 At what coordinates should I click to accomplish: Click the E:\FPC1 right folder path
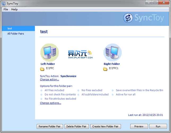click(x=114, y=68)
